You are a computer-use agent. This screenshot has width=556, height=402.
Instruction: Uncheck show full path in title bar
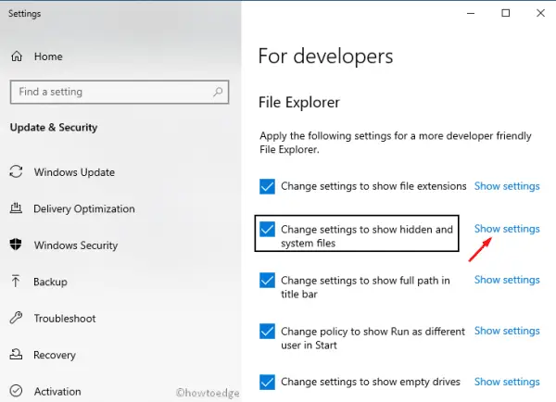click(x=268, y=281)
